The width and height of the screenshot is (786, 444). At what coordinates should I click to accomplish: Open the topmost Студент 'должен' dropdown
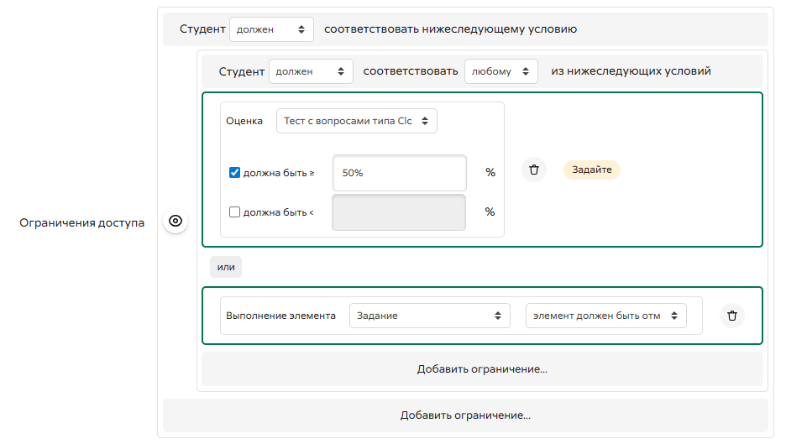[x=270, y=29]
